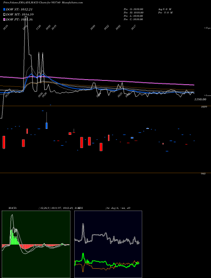Image resolution: width=211 pixels, height=278 pixels.
Task: Click the chart title mentioning MunafaSutra.com
Action: click(43, 3)
